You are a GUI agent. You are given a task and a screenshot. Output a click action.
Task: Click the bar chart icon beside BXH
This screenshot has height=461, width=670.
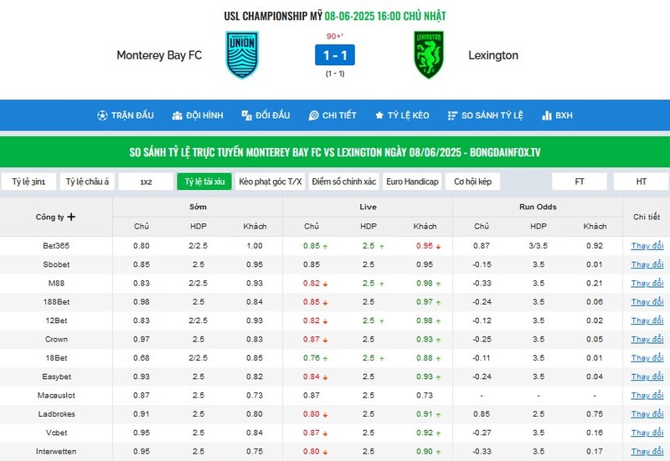pyautogui.click(x=547, y=115)
